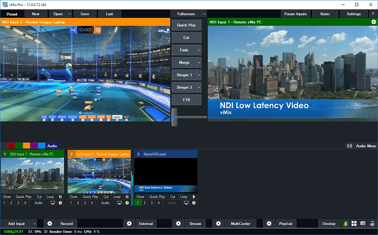Image resolution: width=378 pixels, height=235 pixels.
Task: Open the Settings menu
Action: [x=353, y=14]
